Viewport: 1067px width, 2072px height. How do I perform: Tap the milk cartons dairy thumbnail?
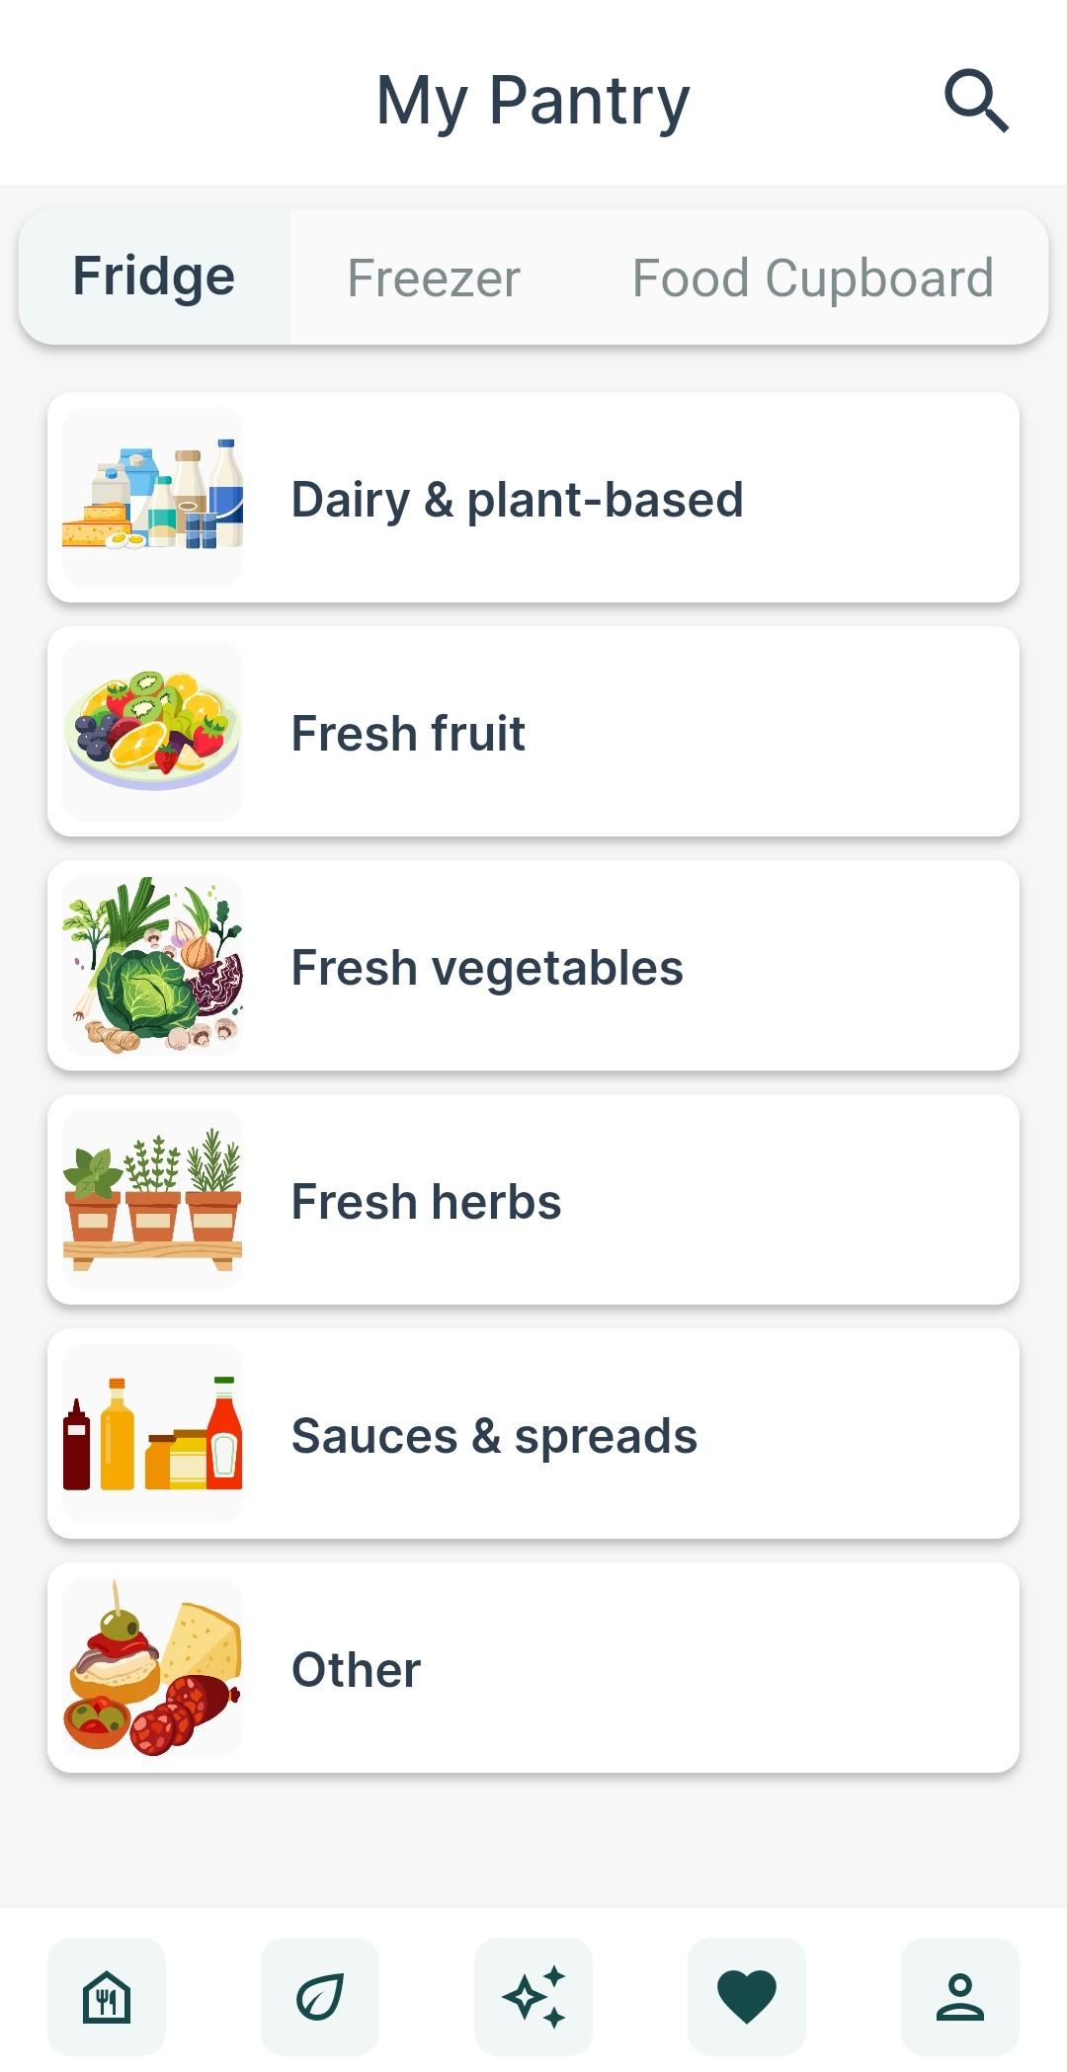tap(152, 498)
